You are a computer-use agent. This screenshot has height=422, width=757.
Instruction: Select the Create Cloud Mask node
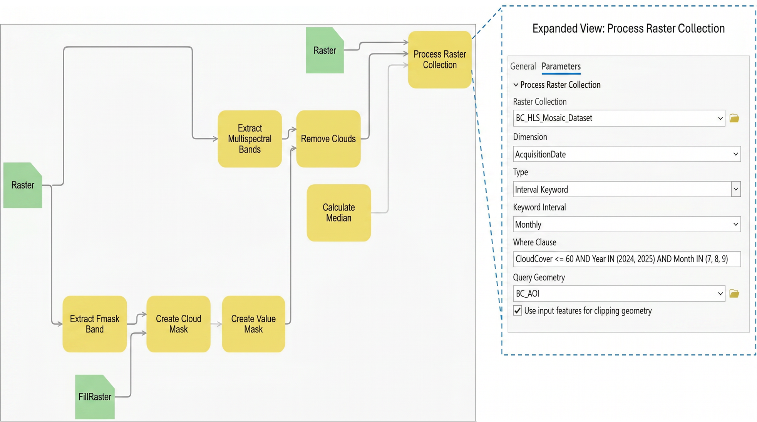coord(179,324)
